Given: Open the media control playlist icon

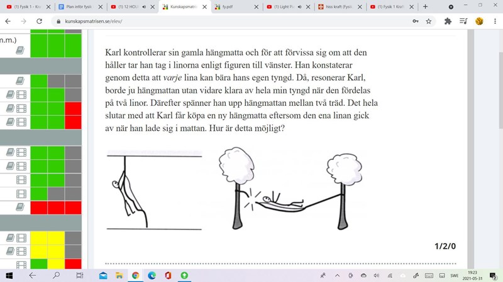Looking at the screenshot, I should (463, 21).
